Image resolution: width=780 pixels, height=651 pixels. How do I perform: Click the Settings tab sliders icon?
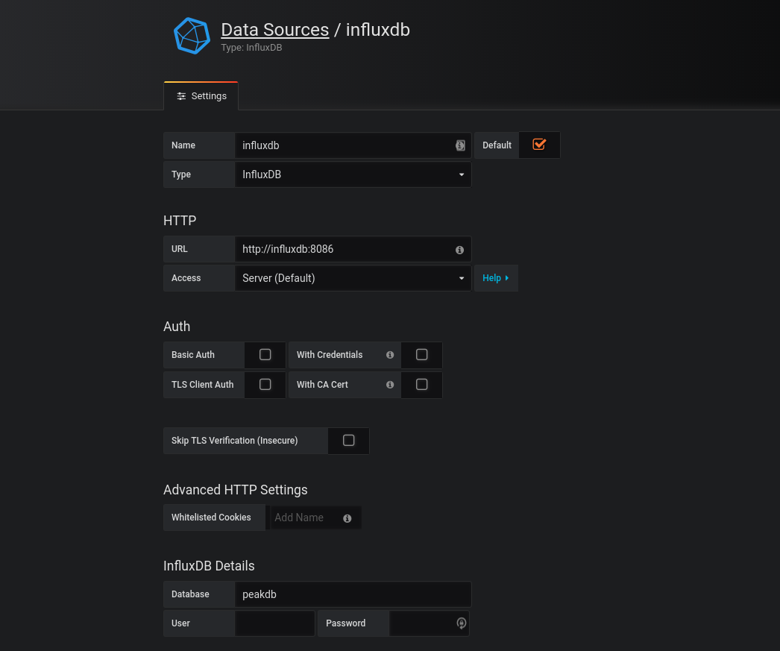point(181,96)
